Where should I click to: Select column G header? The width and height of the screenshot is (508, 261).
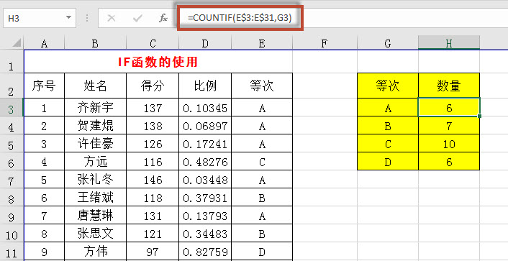[388, 43]
